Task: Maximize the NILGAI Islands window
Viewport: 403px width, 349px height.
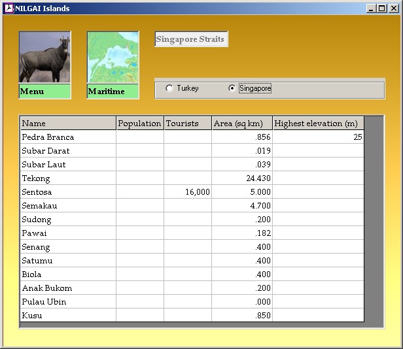Action: [x=381, y=8]
